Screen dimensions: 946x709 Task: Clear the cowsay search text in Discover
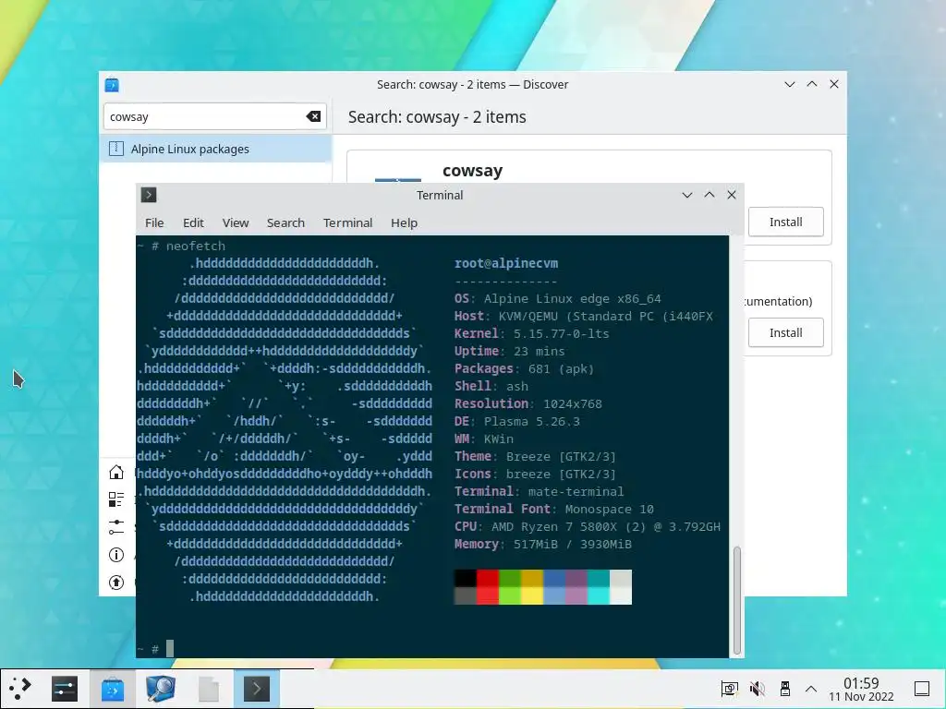point(313,116)
